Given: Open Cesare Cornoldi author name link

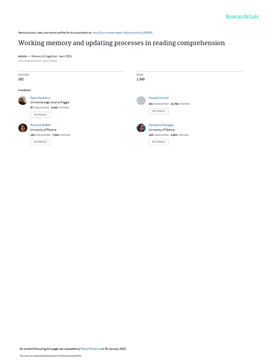Looking at the screenshot, I should pos(159,98).
